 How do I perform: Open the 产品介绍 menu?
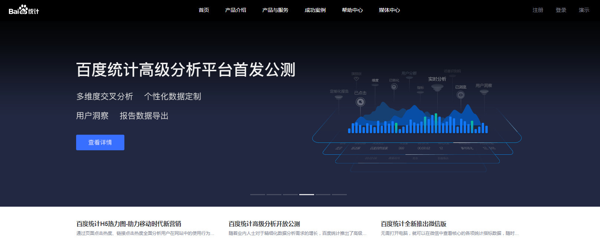tap(235, 10)
